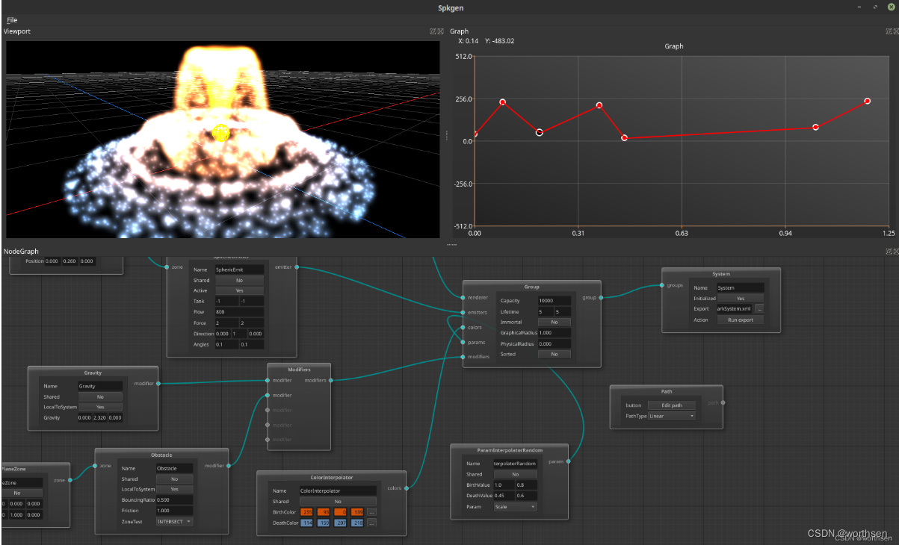Click the params input port on Group node
The width and height of the screenshot is (899, 545).
click(x=463, y=342)
